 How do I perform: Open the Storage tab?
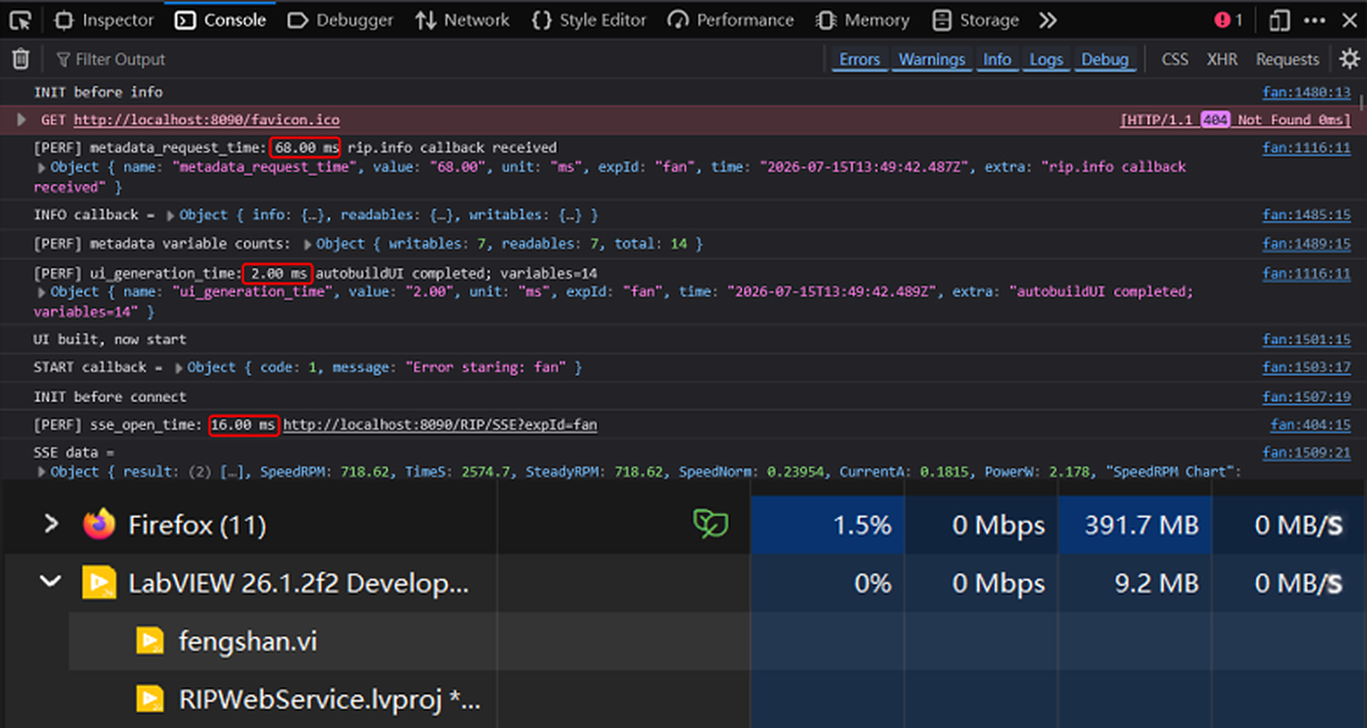975,21
